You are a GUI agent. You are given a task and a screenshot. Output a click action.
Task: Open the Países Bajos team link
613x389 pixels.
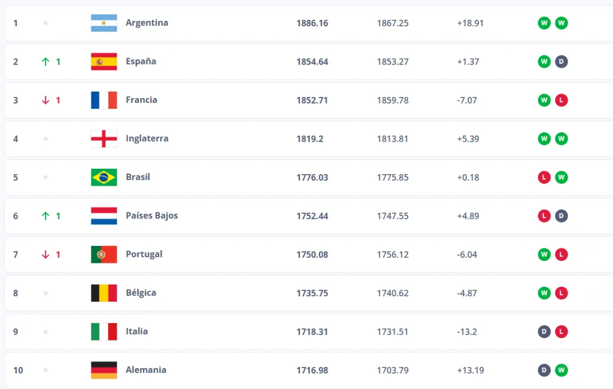[x=151, y=215]
